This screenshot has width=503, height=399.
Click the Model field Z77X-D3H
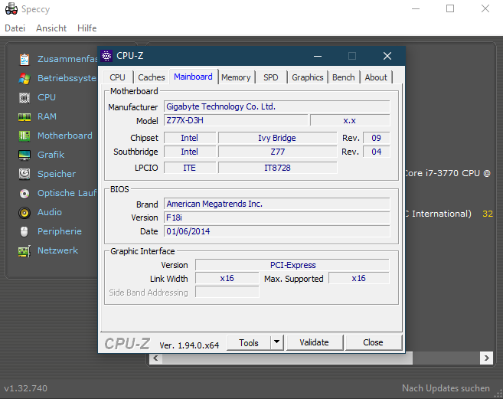tap(236, 120)
